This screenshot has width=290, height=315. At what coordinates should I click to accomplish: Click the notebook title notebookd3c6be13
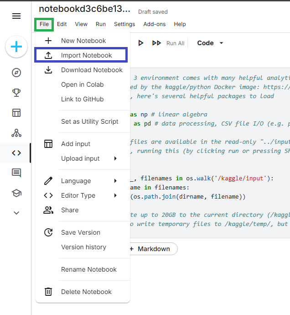(x=84, y=9)
